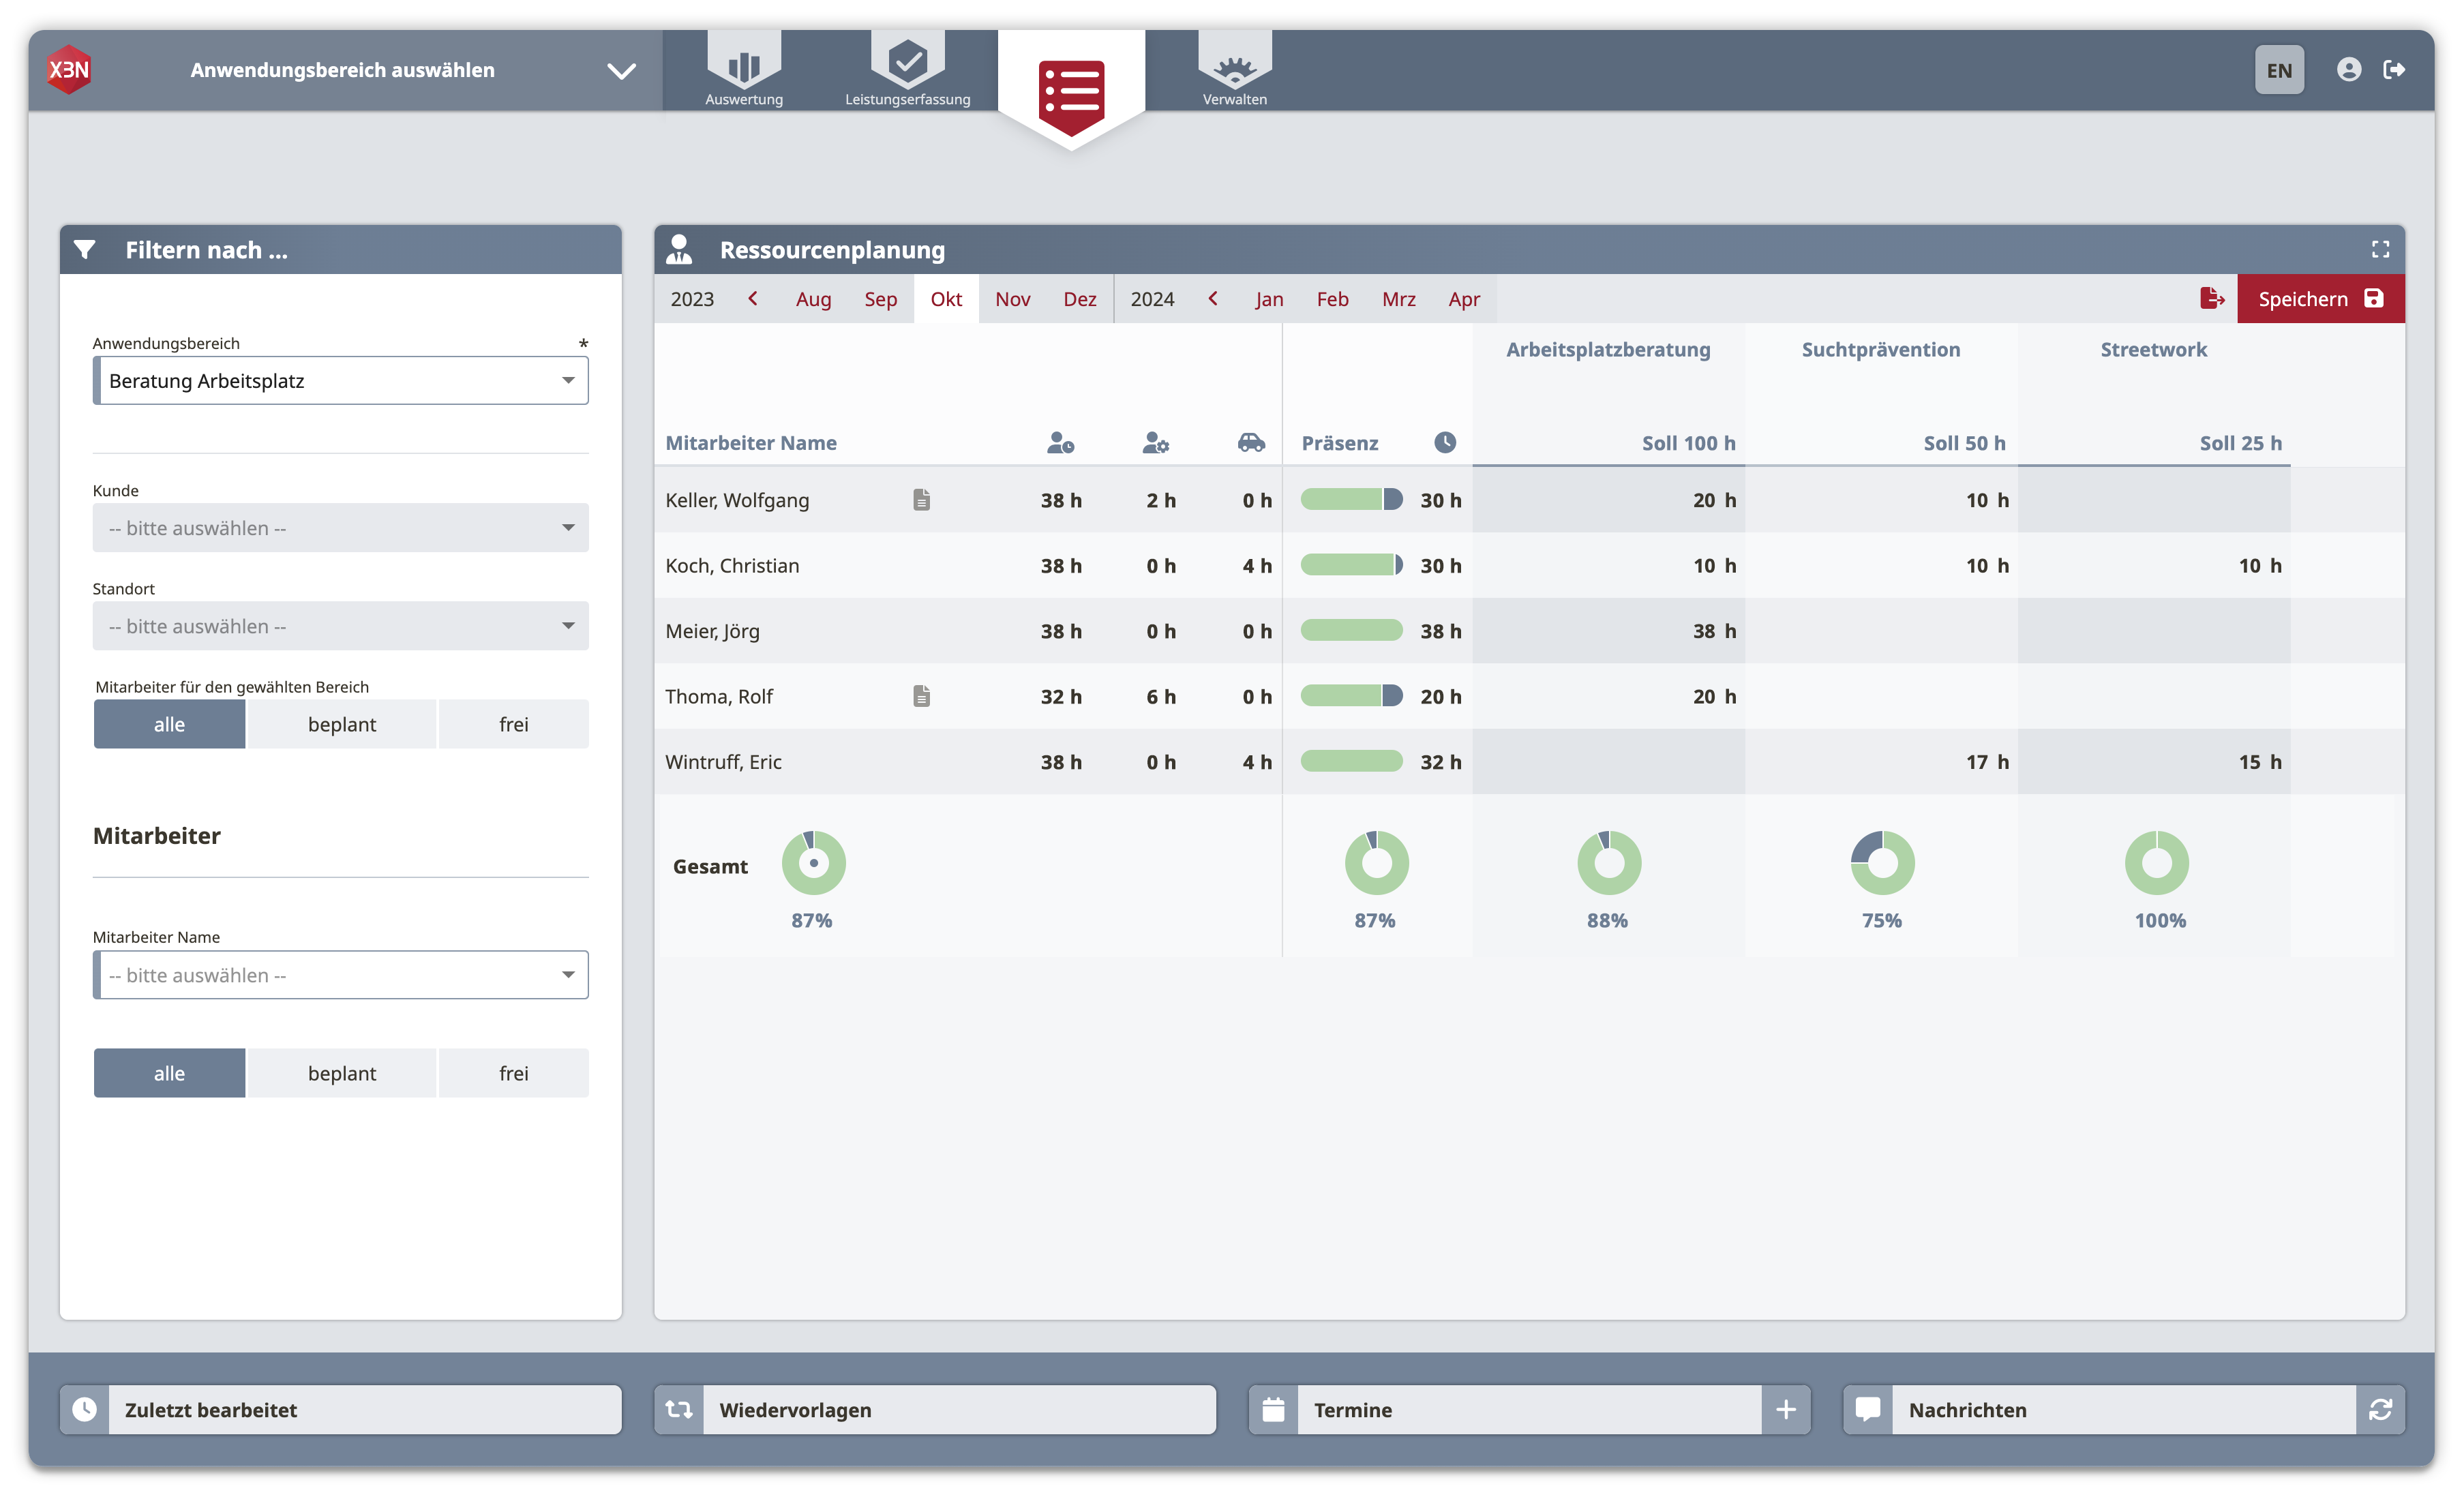The image size is (2464, 1497).
Task: Refresh Nachrichten with the reload icon
Action: coord(2380,1409)
